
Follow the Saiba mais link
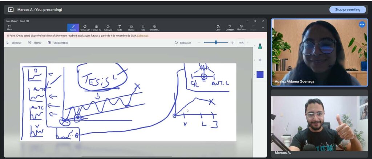click(x=143, y=35)
